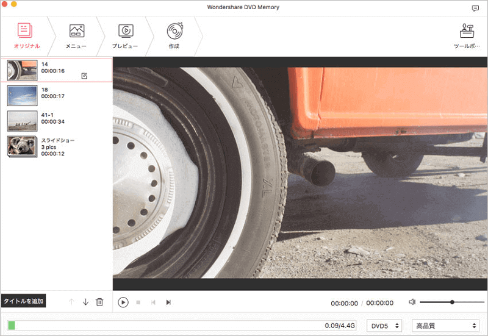This screenshot has width=488, height=336.
Task: Stop video playback
Action: [138, 302]
